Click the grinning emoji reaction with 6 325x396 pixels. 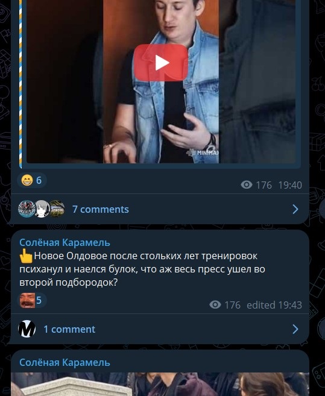(31, 180)
